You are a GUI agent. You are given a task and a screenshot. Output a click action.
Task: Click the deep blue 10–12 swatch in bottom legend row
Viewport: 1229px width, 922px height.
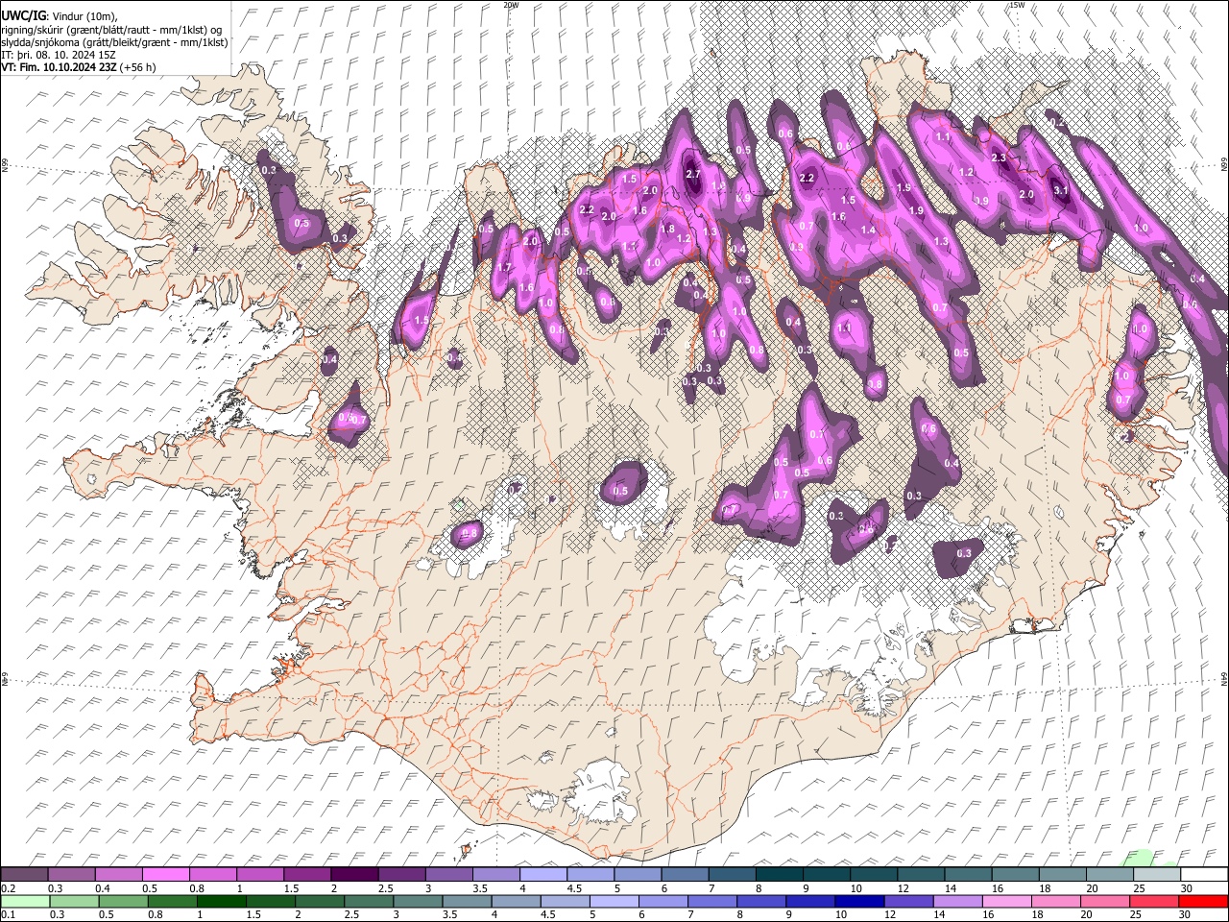tap(857, 902)
